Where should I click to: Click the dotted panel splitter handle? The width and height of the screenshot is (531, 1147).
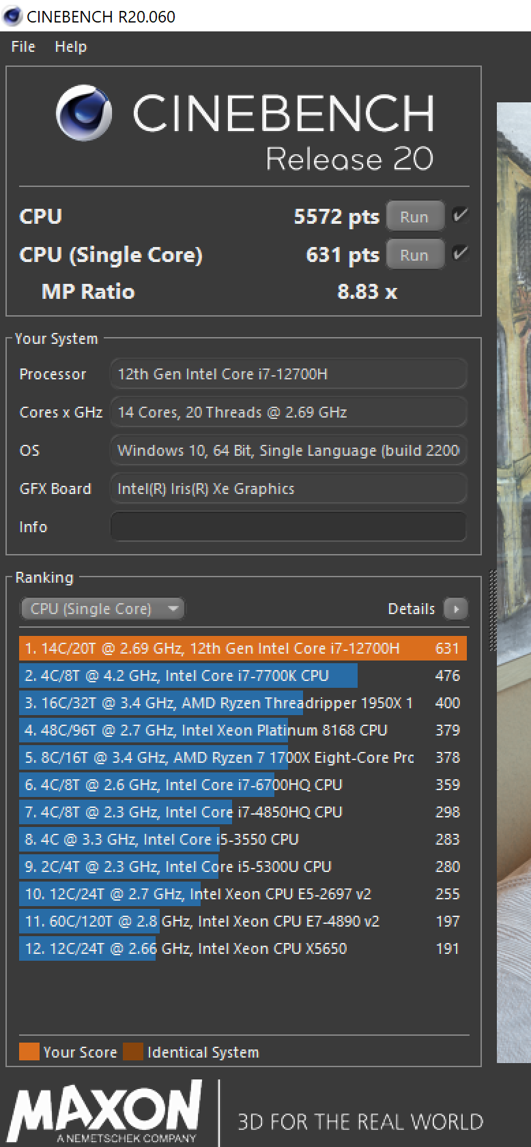[492, 611]
